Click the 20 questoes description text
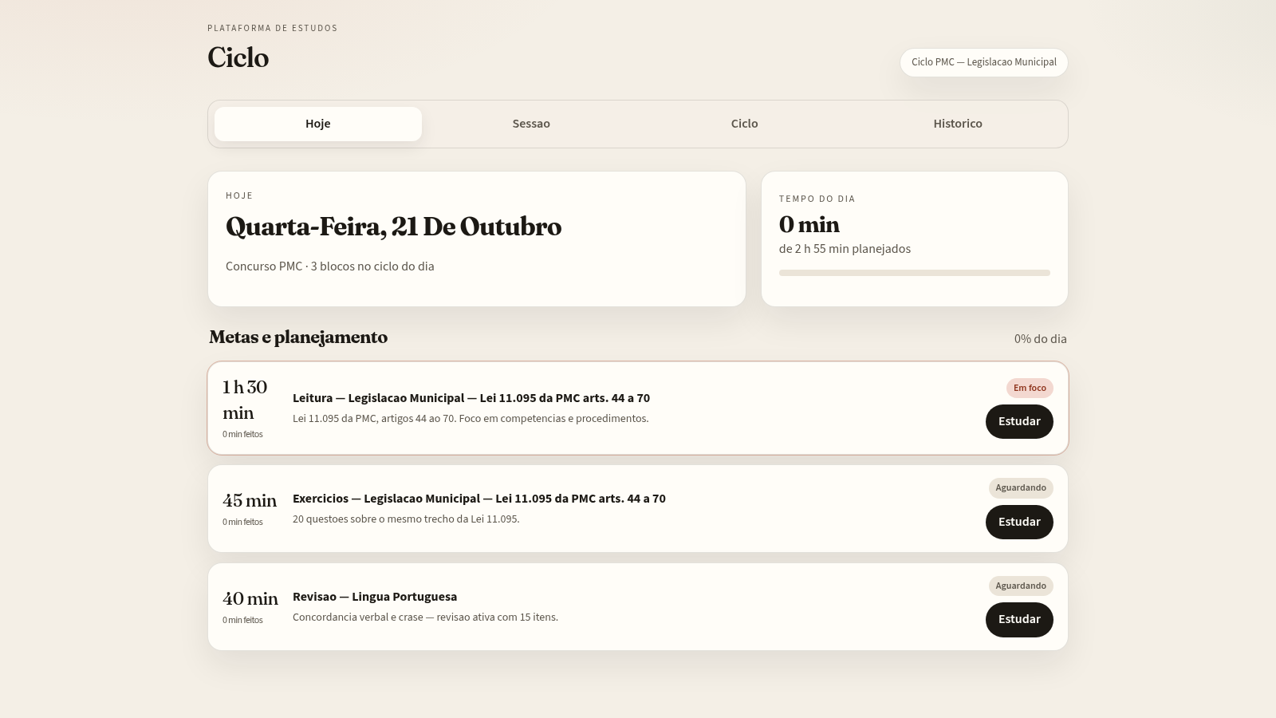The width and height of the screenshot is (1276, 718). tap(406, 519)
